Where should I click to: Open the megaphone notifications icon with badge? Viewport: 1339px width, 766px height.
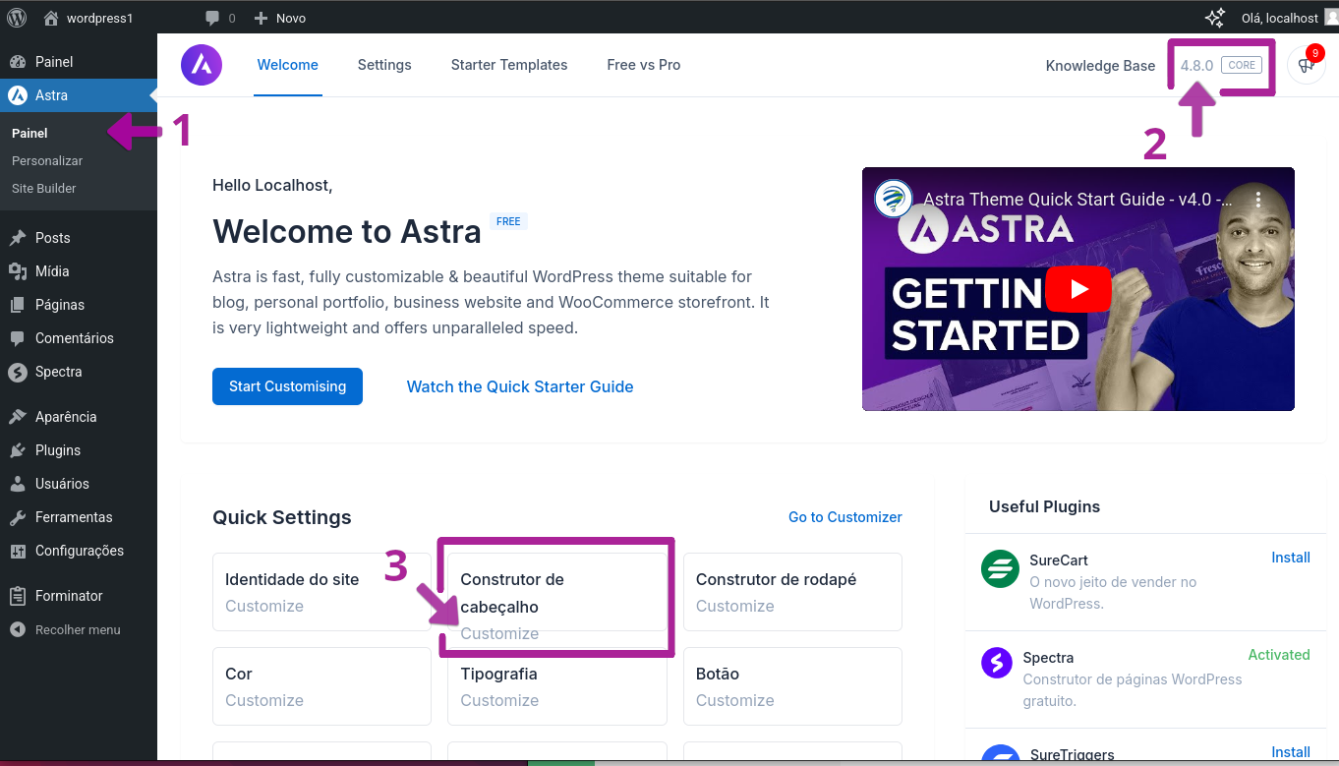pos(1307,65)
